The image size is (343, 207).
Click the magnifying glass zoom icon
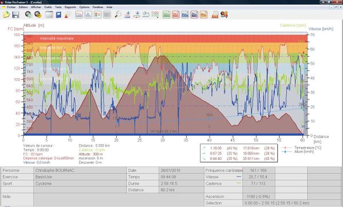[118, 15]
